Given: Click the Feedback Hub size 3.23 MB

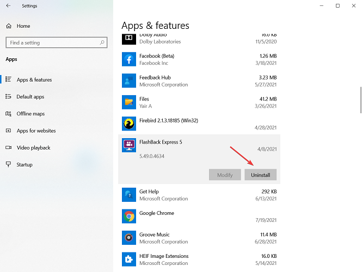Looking at the screenshot, I should 268,77.
